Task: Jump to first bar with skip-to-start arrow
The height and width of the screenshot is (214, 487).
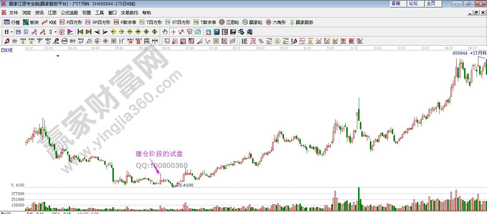Action: [x=80, y=32]
